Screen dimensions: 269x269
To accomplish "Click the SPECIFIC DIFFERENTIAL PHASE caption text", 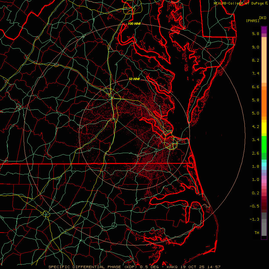I will (x=84, y=267).
